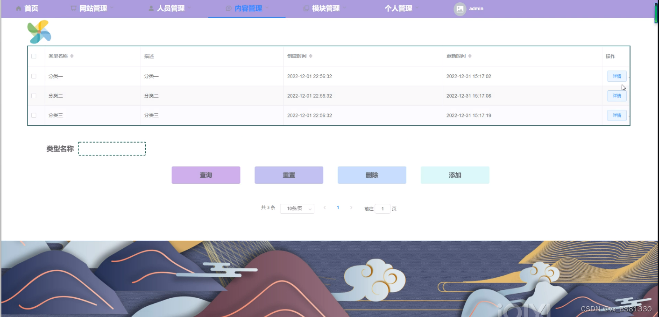Image resolution: width=659 pixels, height=317 pixels.
Task: Click the colorful pinwheel logo
Action: pyautogui.click(x=39, y=32)
